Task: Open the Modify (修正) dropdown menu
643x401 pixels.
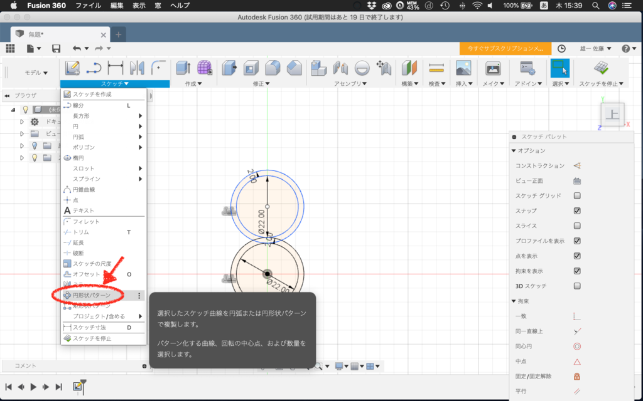Action: coord(261,83)
